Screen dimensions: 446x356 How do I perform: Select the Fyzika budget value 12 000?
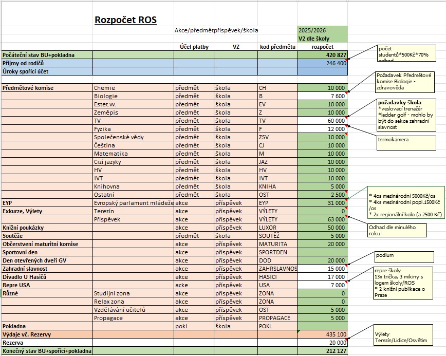(x=322, y=129)
